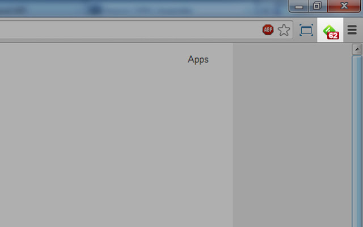Click the blue screen capture extension icon
The image size is (363, 227).
pyautogui.click(x=306, y=30)
